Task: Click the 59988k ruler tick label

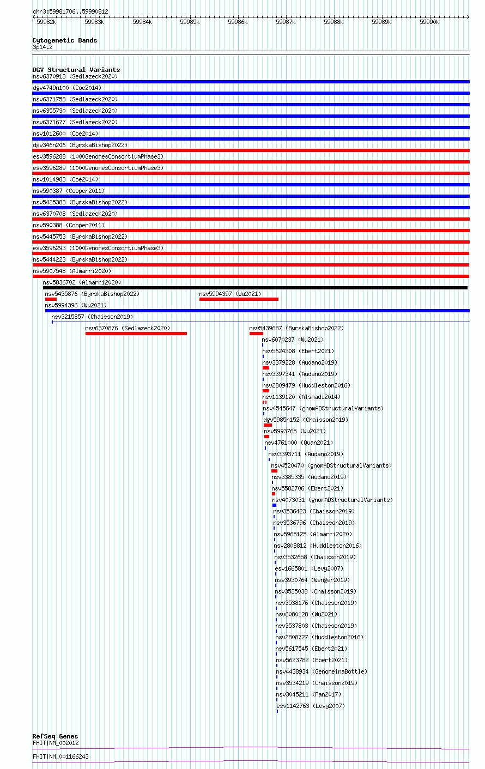Action: 334,22
